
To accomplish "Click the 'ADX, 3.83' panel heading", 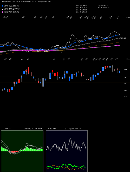I will 52,129.
